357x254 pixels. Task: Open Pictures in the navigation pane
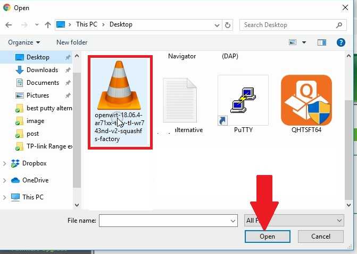tap(38, 95)
